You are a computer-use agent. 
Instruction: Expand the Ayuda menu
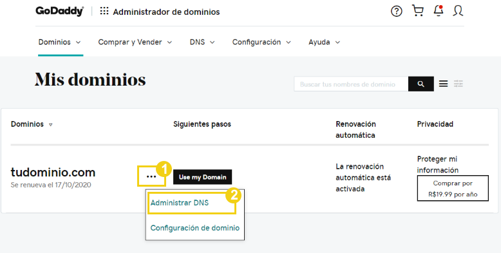(x=325, y=42)
